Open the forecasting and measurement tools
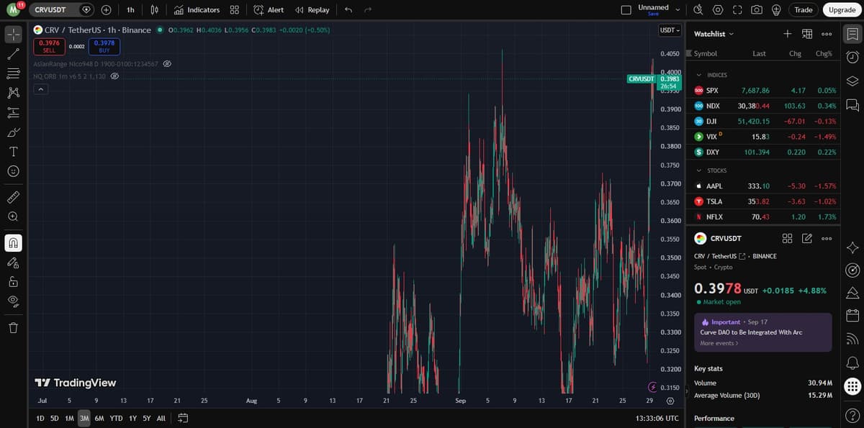Image resolution: width=864 pixels, height=428 pixels. point(13,112)
